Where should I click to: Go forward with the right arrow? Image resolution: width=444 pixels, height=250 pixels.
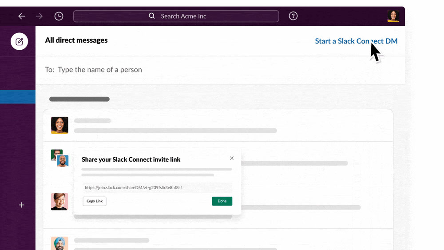tap(39, 16)
